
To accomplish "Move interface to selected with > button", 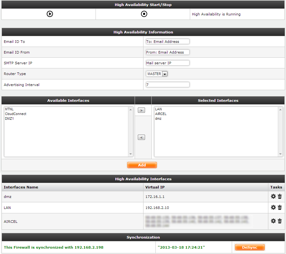I will tap(142, 110).
